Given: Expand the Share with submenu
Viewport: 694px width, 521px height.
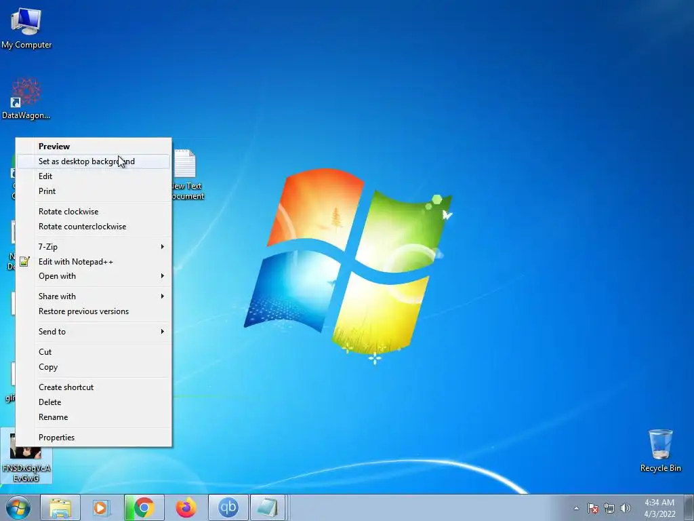Looking at the screenshot, I should coord(94,296).
